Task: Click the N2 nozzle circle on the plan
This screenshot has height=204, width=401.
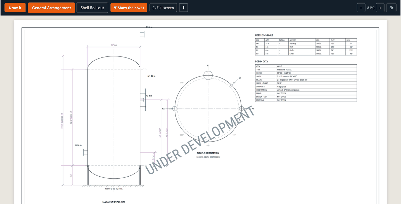Action: click(x=175, y=109)
